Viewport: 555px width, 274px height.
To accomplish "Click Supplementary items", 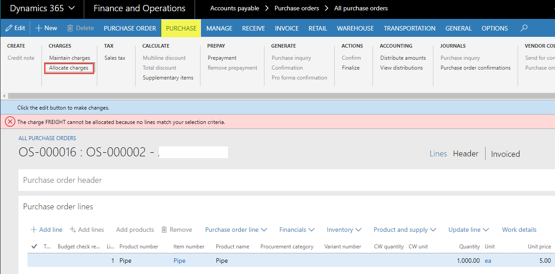I will coord(168,78).
